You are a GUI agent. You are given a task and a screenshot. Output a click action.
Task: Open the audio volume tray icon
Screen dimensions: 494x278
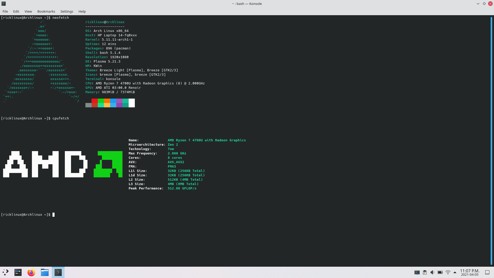[x=433, y=272]
